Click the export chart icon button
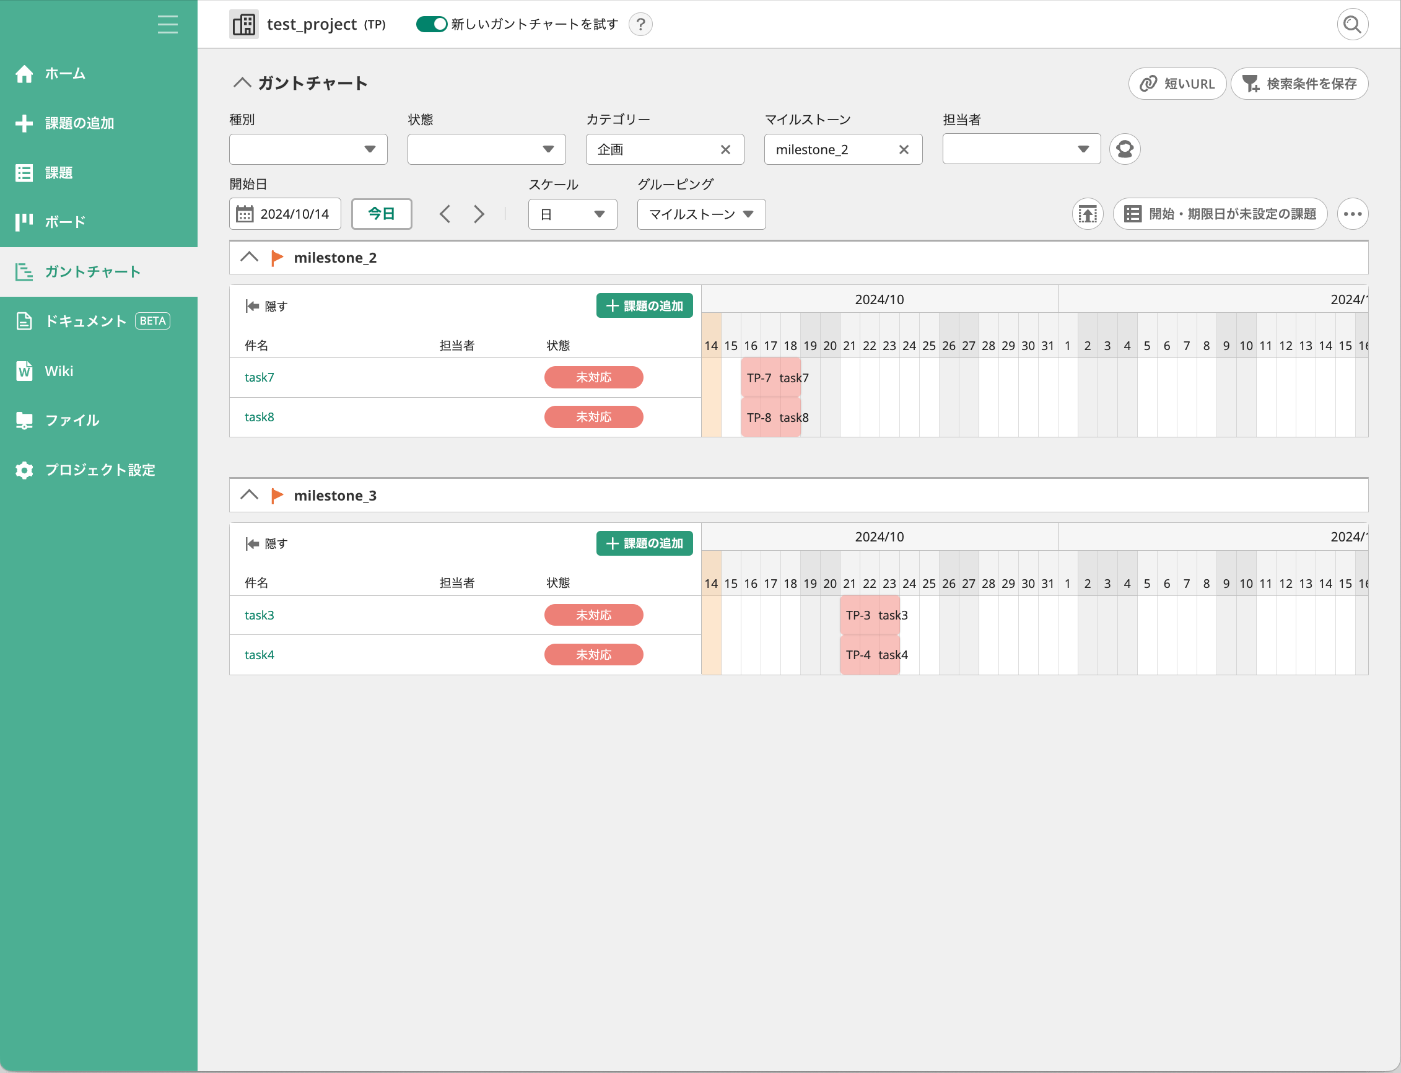The width and height of the screenshot is (1401, 1073). (x=1088, y=214)
